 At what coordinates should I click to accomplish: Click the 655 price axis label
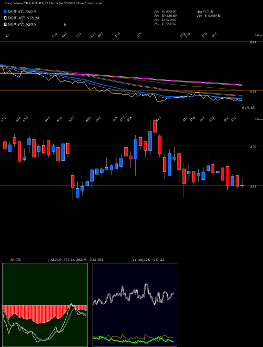point(253,42)
